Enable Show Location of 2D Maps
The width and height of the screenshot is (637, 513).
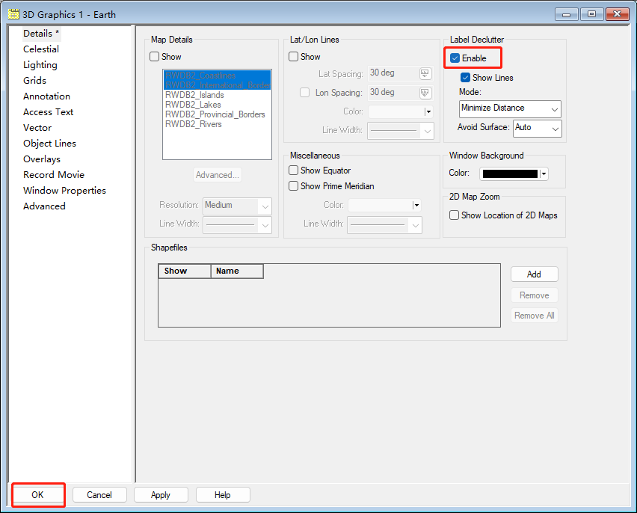coord(455,215)
